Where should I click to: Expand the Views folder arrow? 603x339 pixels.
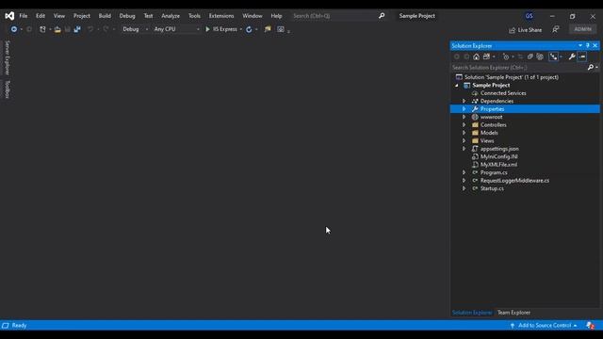[x=464, y=140]
